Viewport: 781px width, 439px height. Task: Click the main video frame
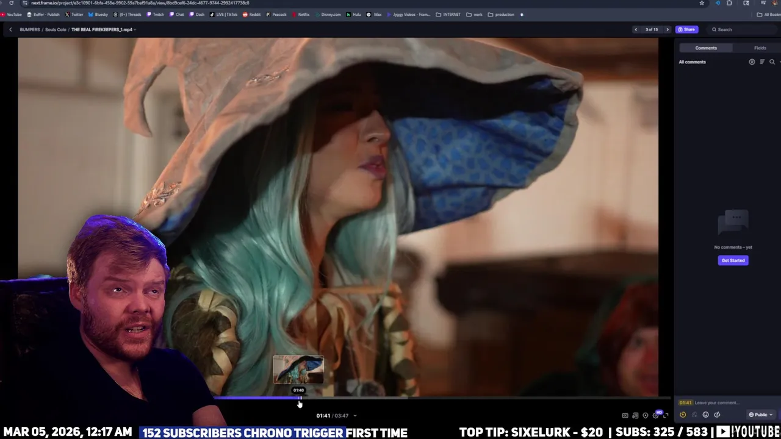(338, 217)
